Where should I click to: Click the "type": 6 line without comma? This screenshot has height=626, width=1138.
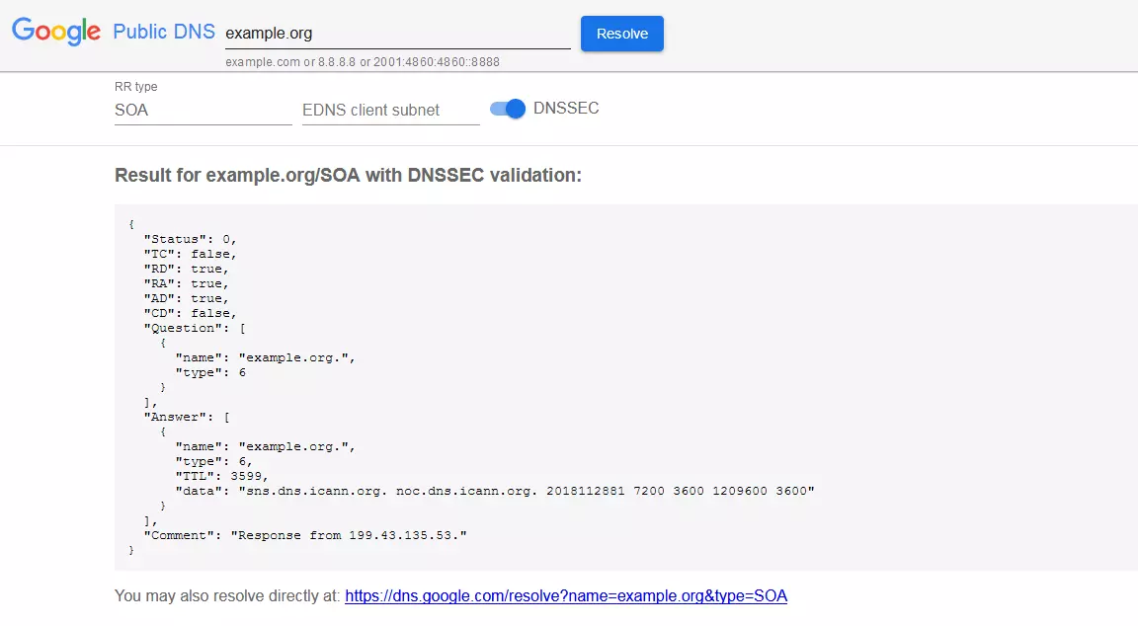[210, 373]
